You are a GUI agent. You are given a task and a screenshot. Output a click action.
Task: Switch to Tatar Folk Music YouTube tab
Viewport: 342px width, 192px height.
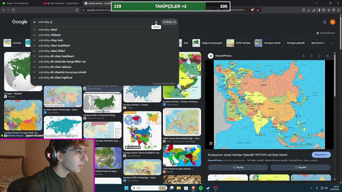(x=61, y=3)
